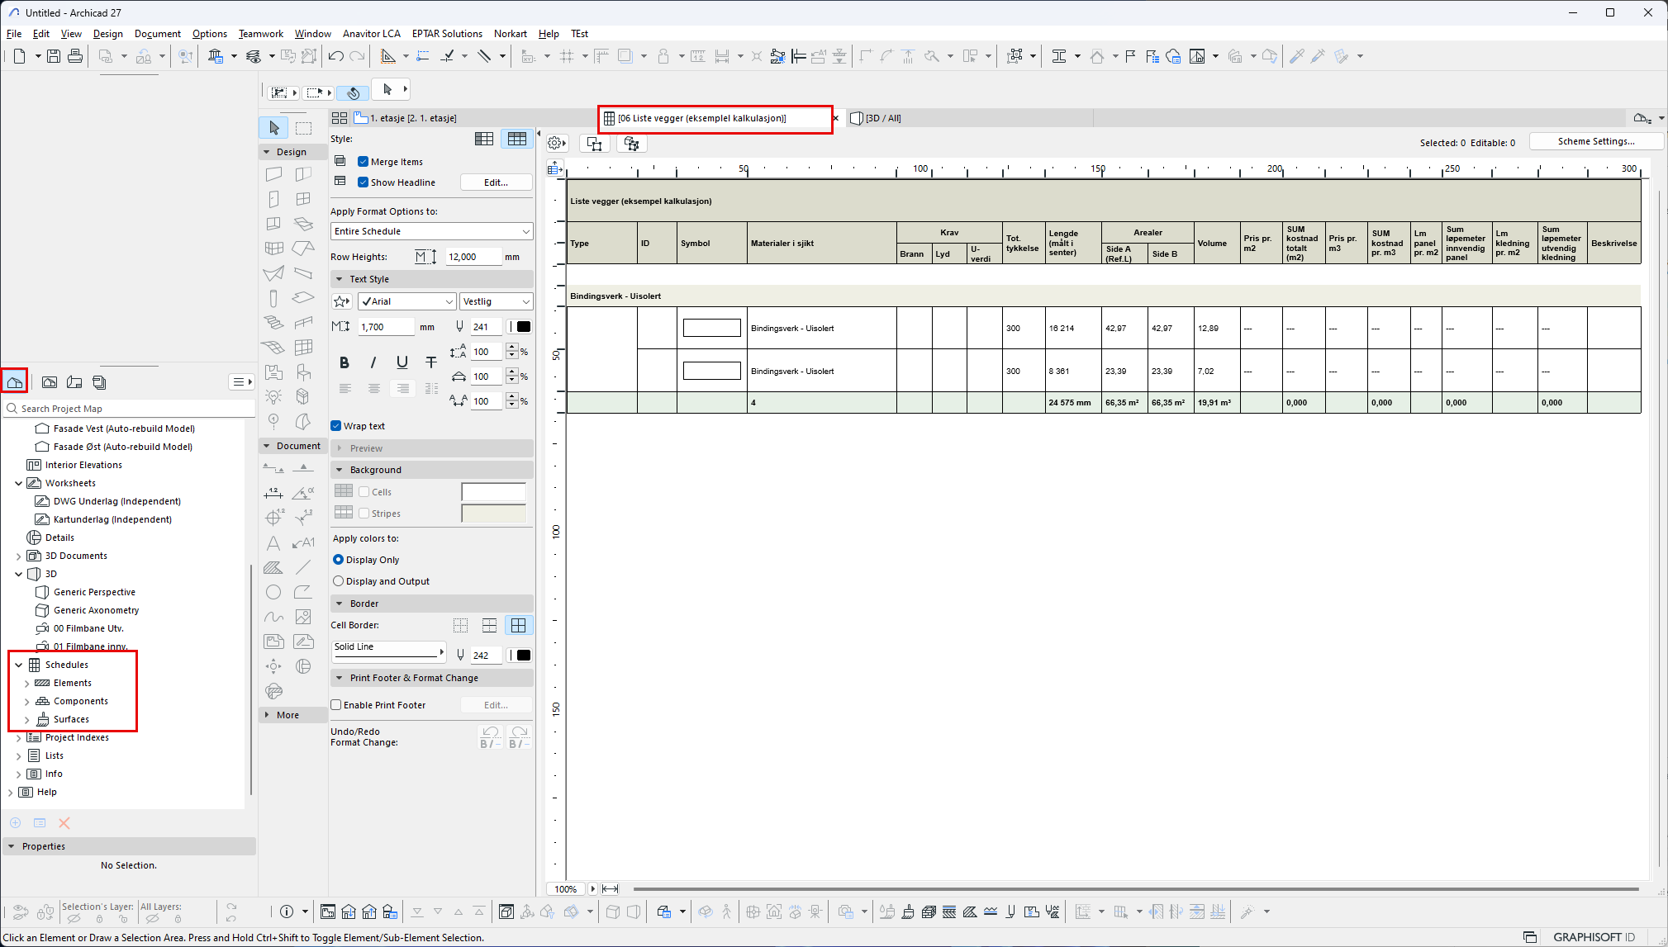The height and width of the screenshot is (947, 1668).
Task: Select Display and Output radio button
Action: click(338, 581)
